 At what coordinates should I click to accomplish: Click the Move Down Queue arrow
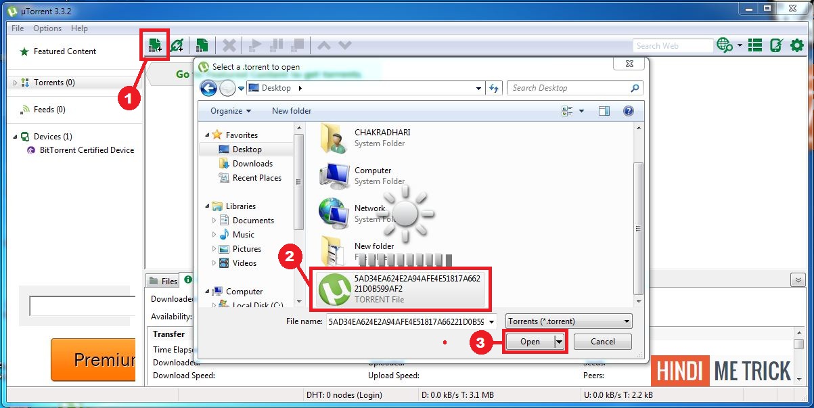click(345, 45)
